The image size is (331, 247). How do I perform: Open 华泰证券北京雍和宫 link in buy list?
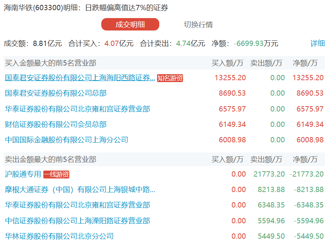78,109
